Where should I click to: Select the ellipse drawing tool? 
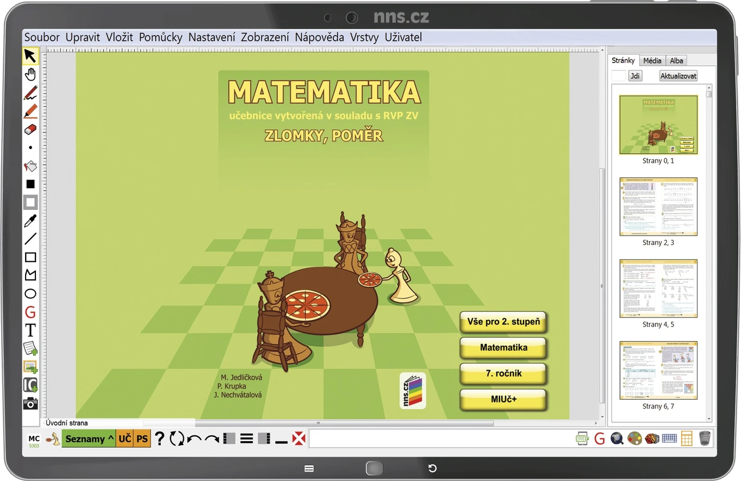pos(31,294)
